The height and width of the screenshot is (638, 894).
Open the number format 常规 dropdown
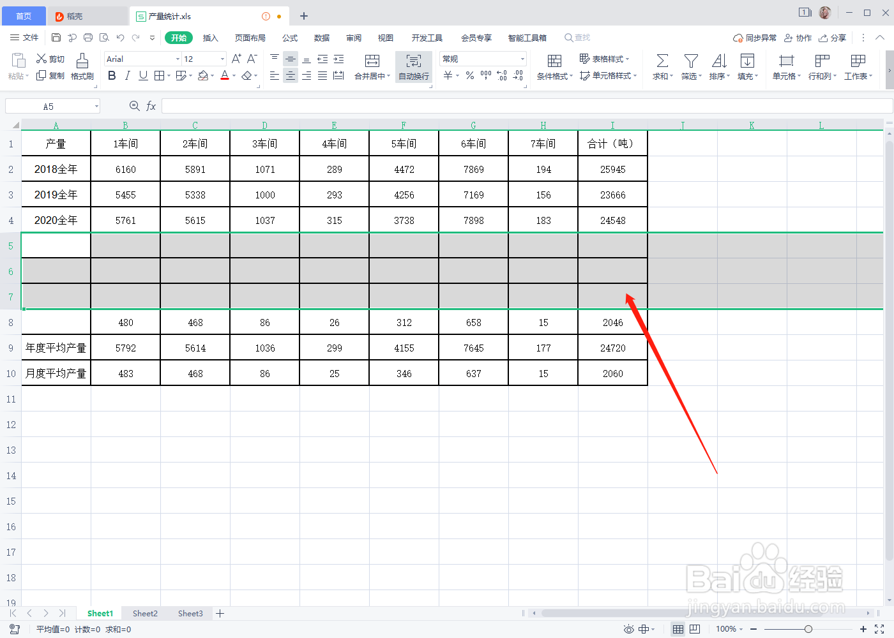[522, 59]
